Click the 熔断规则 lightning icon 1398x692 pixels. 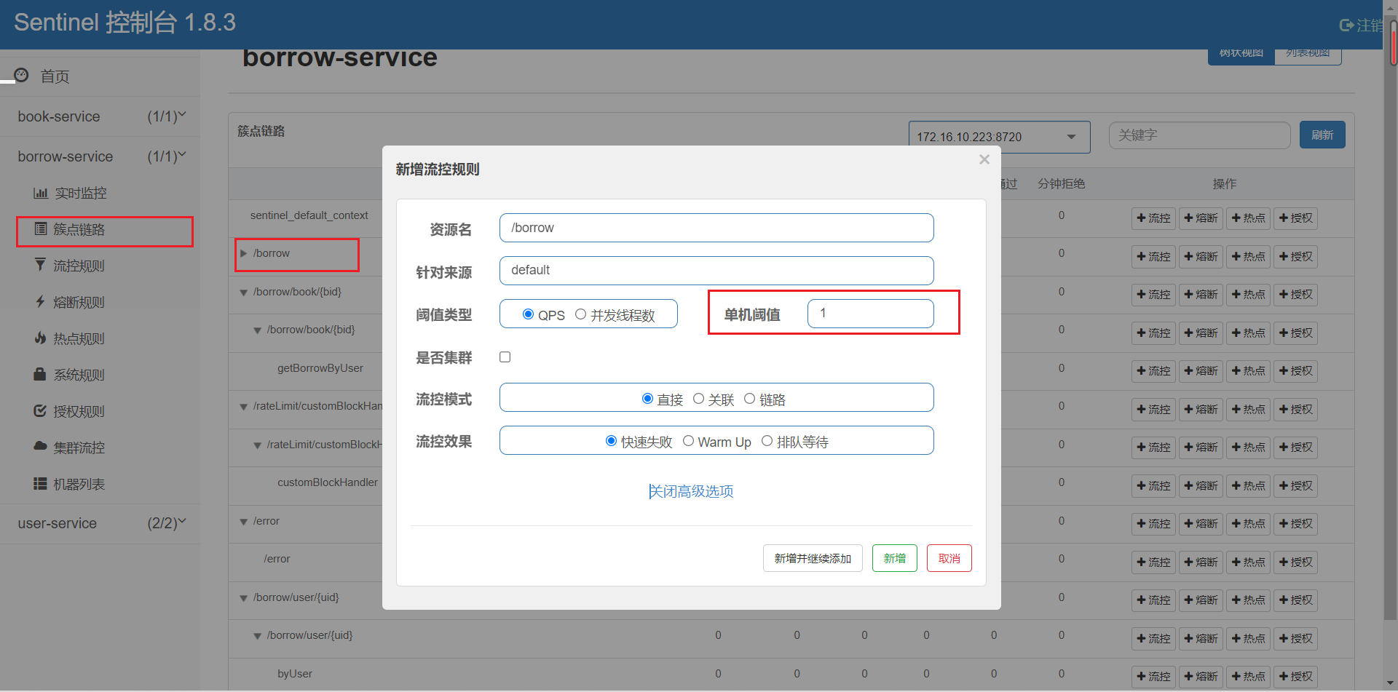point(40,301)
